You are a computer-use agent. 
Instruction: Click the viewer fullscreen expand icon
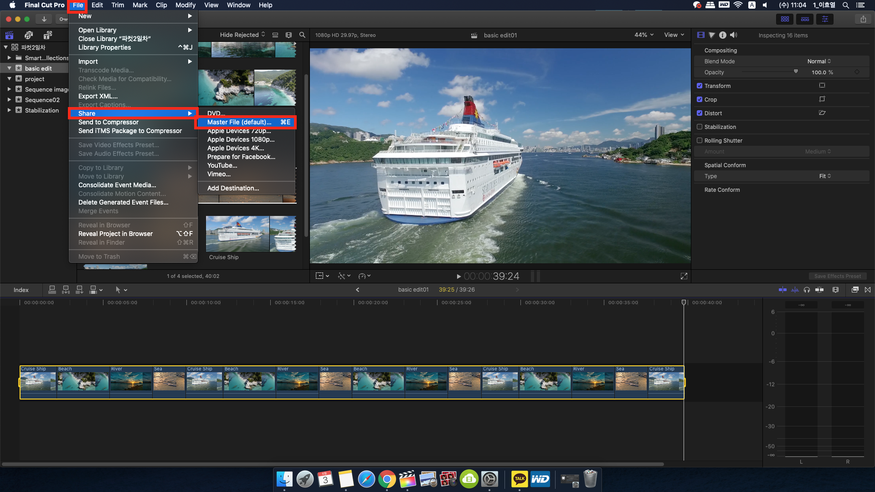click(x=684, y=276)
